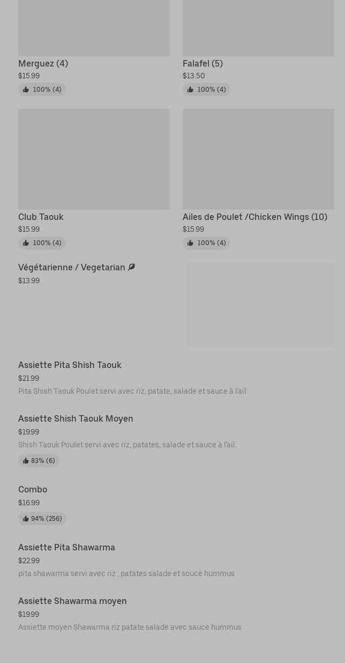Open the Ailes de Poulet photo
Image resolution: width=345 pixels, height=663 pixels.
[258, 159]
